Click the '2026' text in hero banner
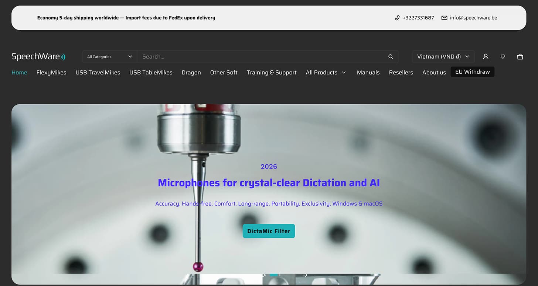The height and width of the screenshot is (286, 538). pos(269,167)
